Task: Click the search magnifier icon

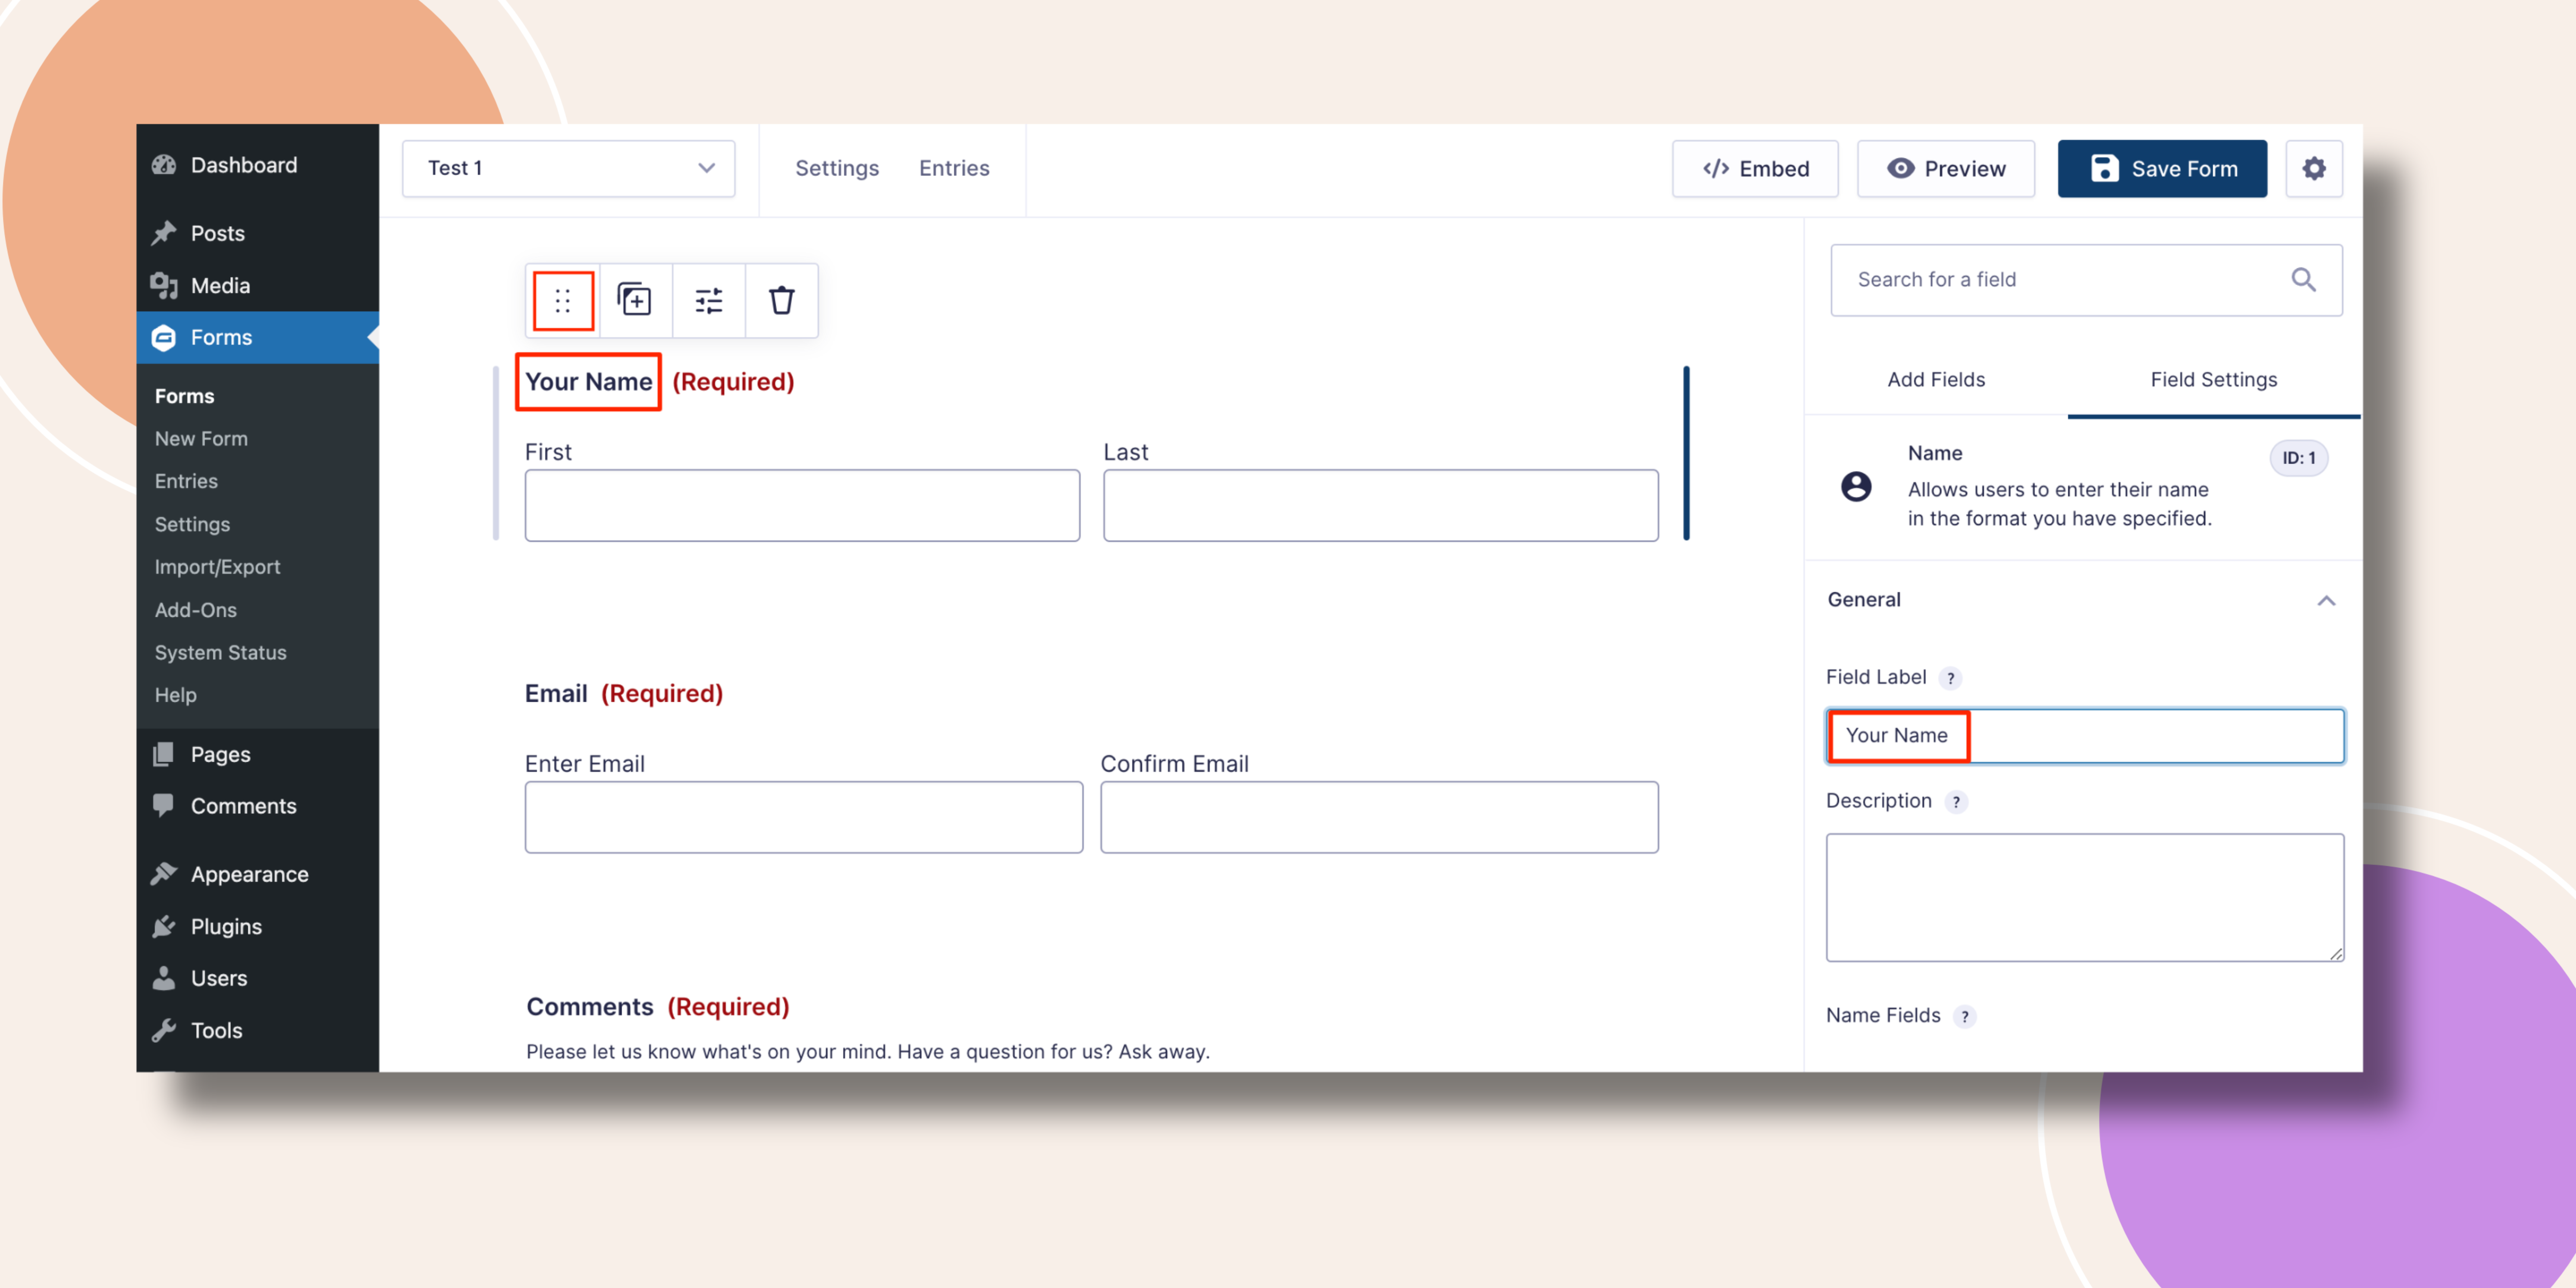Action: (x=2303, y=280)
